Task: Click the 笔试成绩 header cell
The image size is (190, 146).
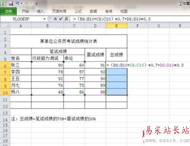Action: pyautogui.click(x=58, y=52)
